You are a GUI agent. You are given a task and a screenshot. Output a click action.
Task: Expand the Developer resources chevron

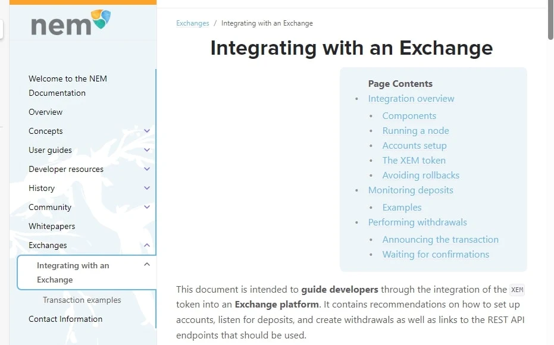click(x=147, y=169)
